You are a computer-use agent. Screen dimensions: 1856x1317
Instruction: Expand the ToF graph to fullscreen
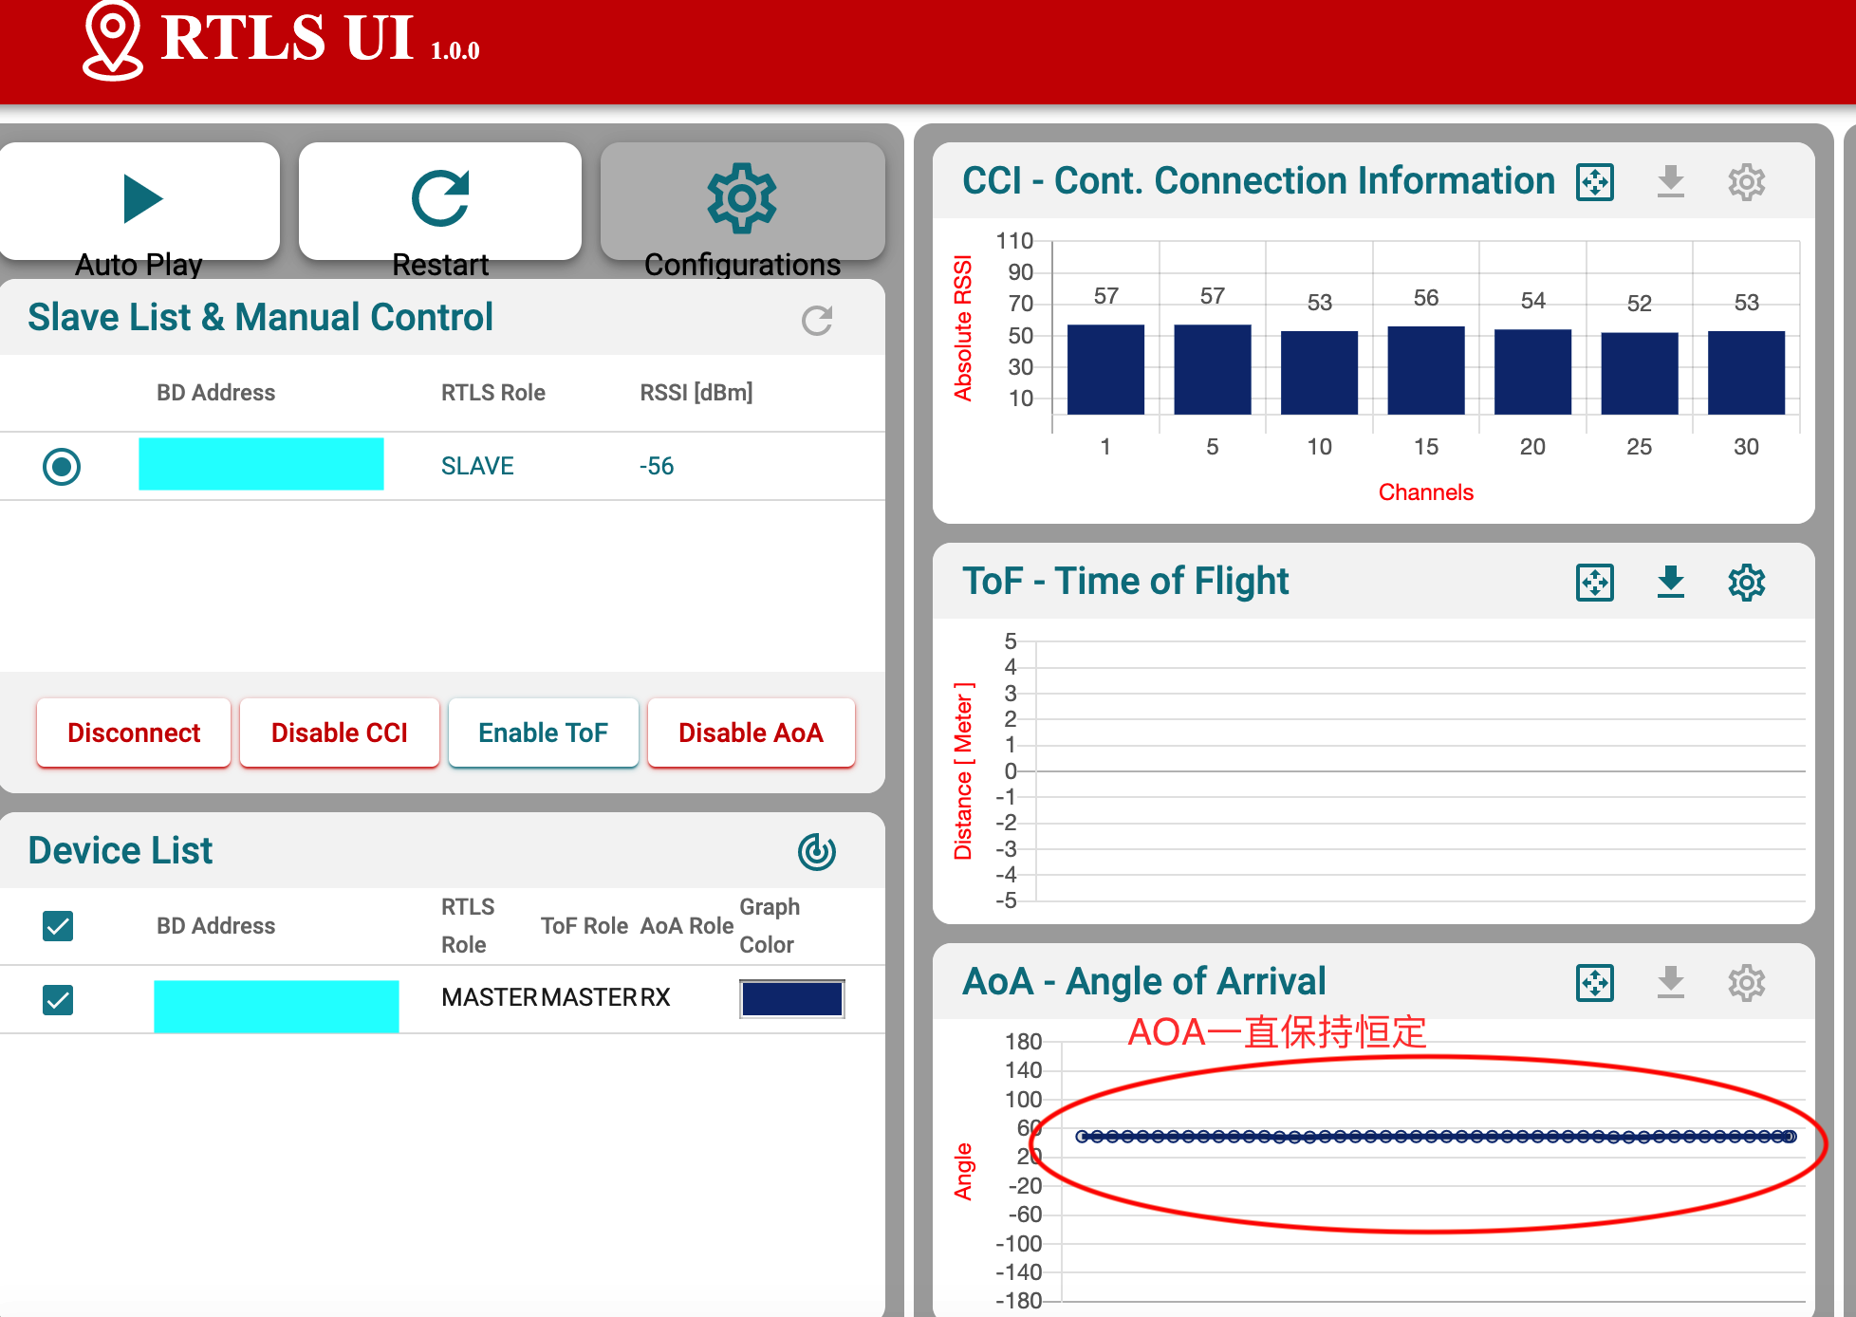tap(1594, 582)
